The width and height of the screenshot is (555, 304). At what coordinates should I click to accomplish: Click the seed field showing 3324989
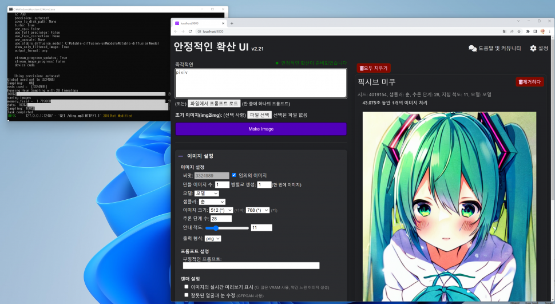point(212,176)
